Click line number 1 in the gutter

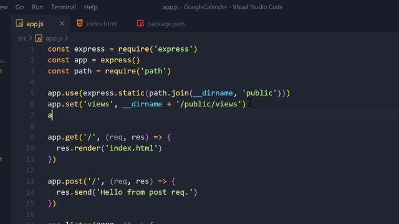pos(32,49)
